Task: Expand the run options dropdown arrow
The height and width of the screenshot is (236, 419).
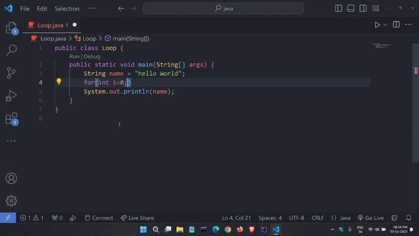Action: click(385, 25)
